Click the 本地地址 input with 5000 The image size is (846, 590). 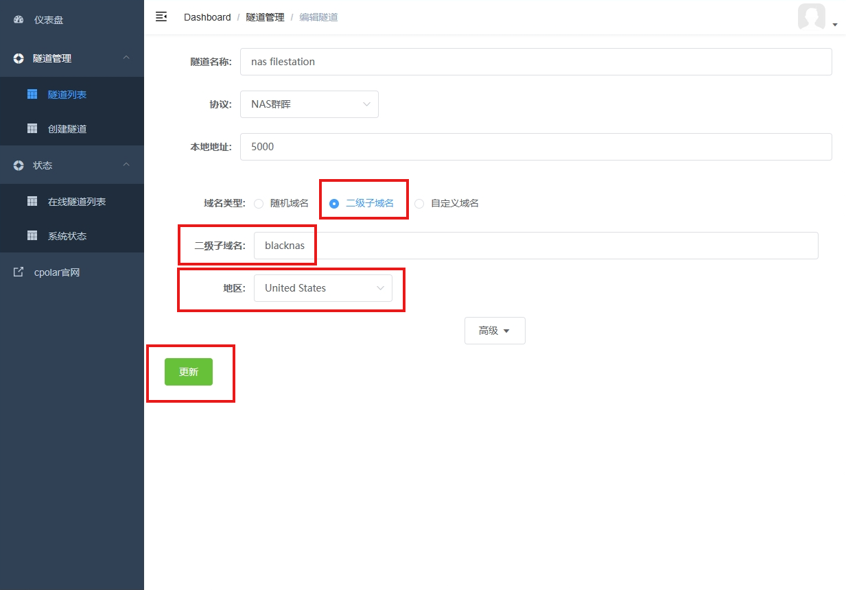(x=536, y=147)
